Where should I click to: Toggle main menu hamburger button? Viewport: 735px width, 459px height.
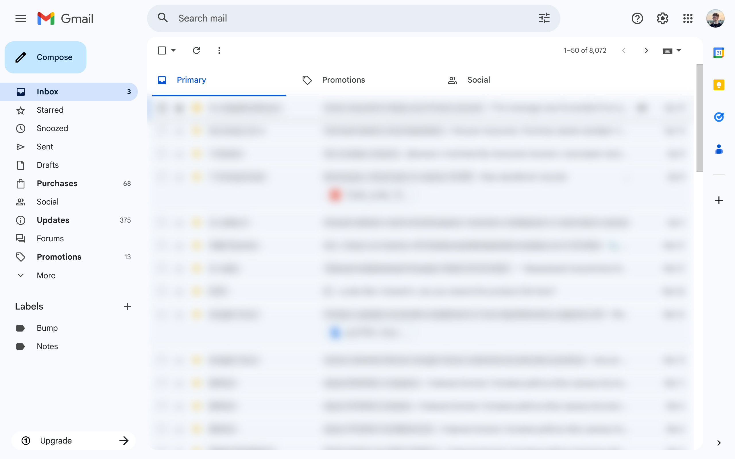coord(21,19)
